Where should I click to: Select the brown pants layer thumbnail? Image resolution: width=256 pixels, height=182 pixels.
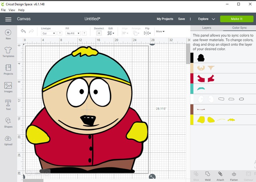[201, 110]
